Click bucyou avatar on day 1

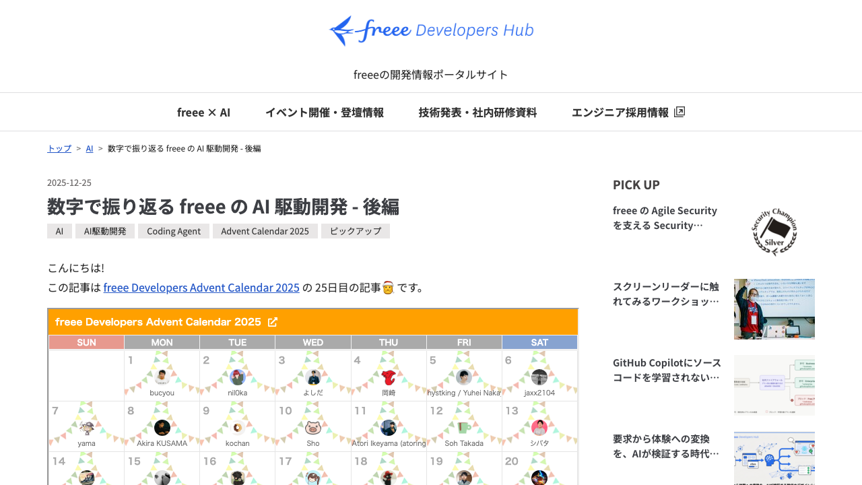pos(162,377)
